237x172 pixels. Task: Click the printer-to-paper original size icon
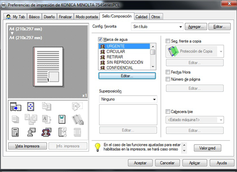(x=16, y=106)
